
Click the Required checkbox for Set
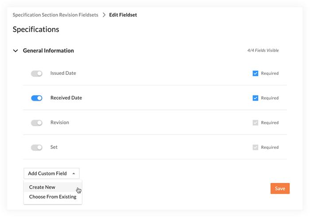(255, 147)
